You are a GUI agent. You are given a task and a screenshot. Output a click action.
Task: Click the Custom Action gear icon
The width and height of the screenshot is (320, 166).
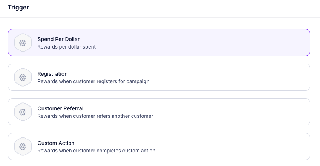coord(23,146)
